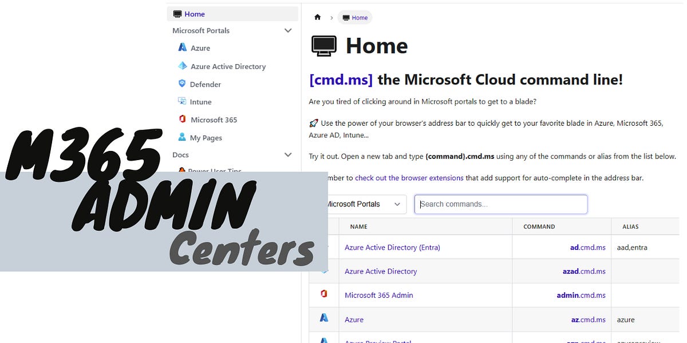Image resolution: width=687 pixels, height=343 pixels.
Task: Collapse the Microsoft Portals section chevron
Action: pos(288,30)
